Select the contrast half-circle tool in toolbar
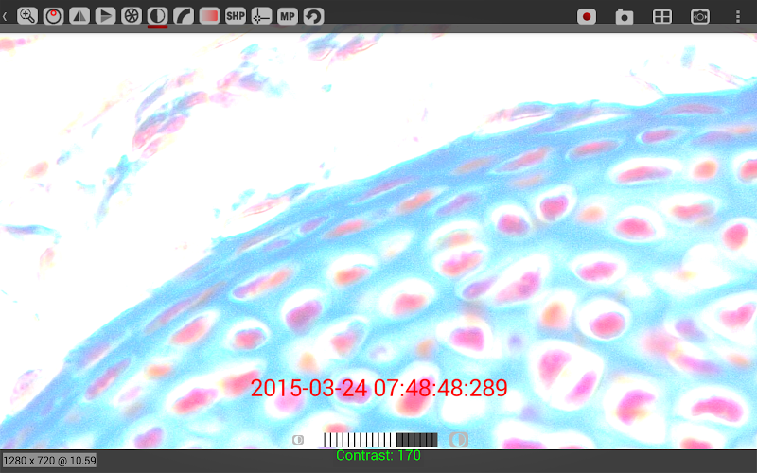This screenshot has height=473, width=757. pos(157,16)
